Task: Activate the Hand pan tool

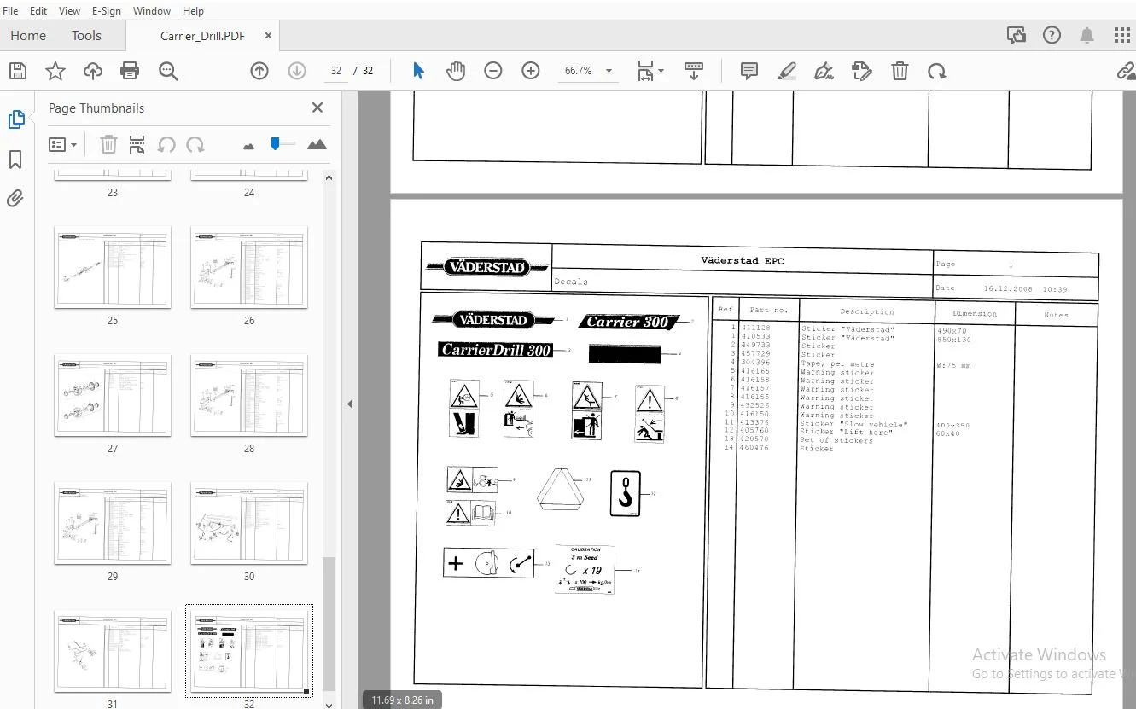Action: point(456,71)
